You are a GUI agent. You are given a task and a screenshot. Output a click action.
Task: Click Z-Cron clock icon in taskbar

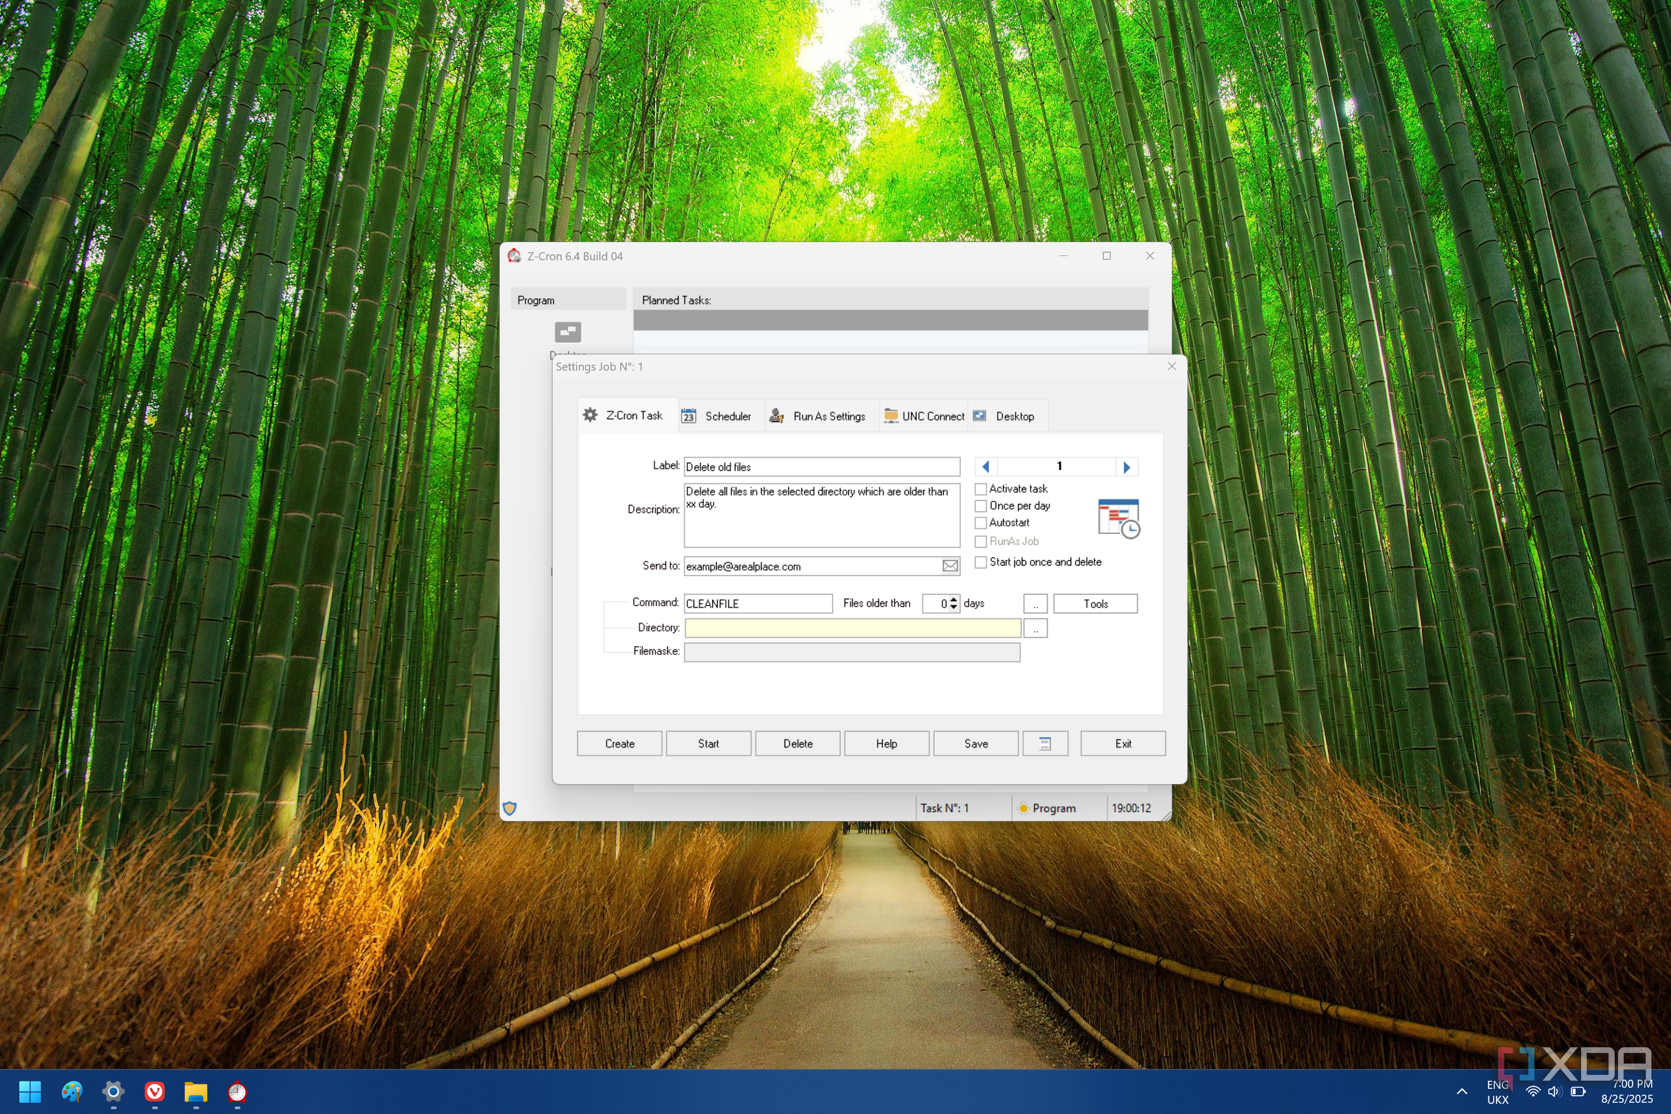[237, 1092]
